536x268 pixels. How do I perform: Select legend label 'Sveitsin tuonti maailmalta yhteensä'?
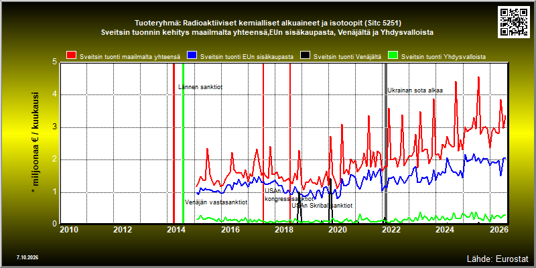pos(130,57)
